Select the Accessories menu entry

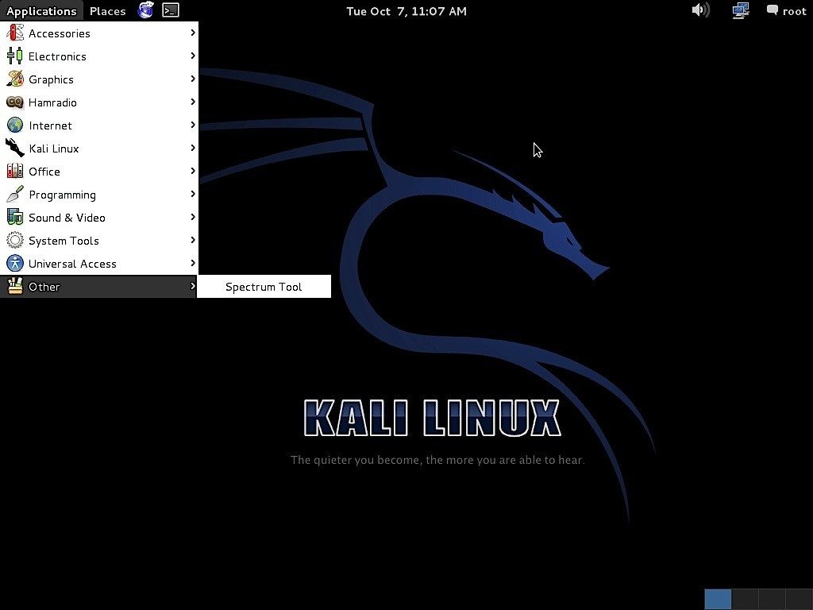tap(59, 33)
